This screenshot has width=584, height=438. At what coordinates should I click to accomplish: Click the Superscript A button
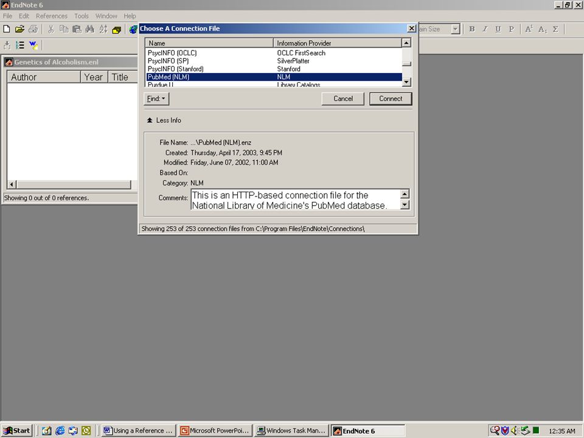click(529, 29)
